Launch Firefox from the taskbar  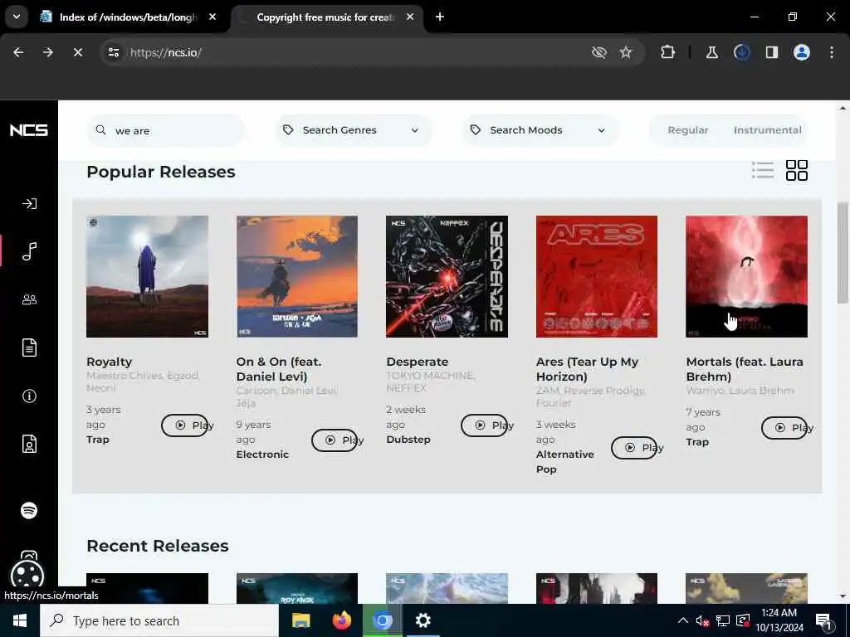click(x=341, y=620)
